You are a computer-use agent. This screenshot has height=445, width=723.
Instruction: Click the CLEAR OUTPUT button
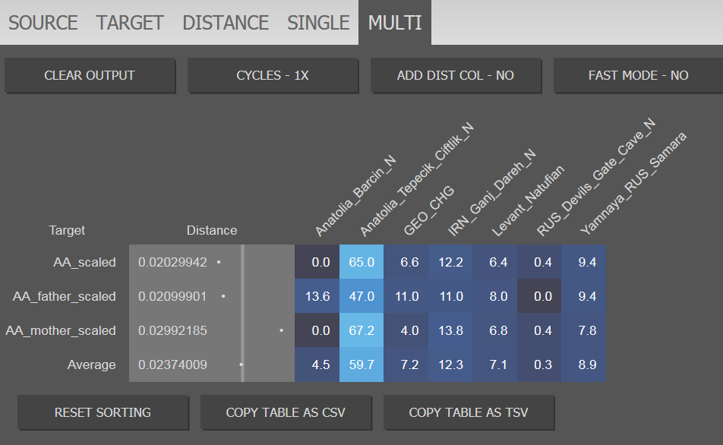[x=90, y=75]
